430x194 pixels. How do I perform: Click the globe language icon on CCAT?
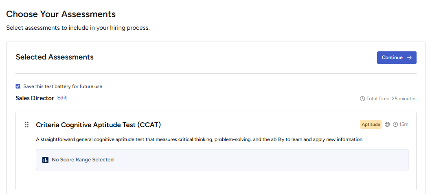click(387, 124)
